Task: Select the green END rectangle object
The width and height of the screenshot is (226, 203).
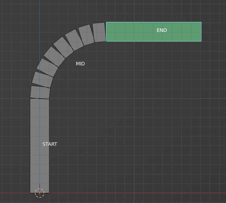Action: coord(154,32)
